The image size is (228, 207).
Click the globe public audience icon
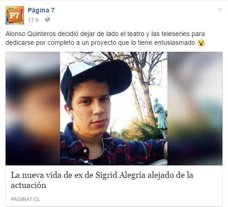click(48, 20)
